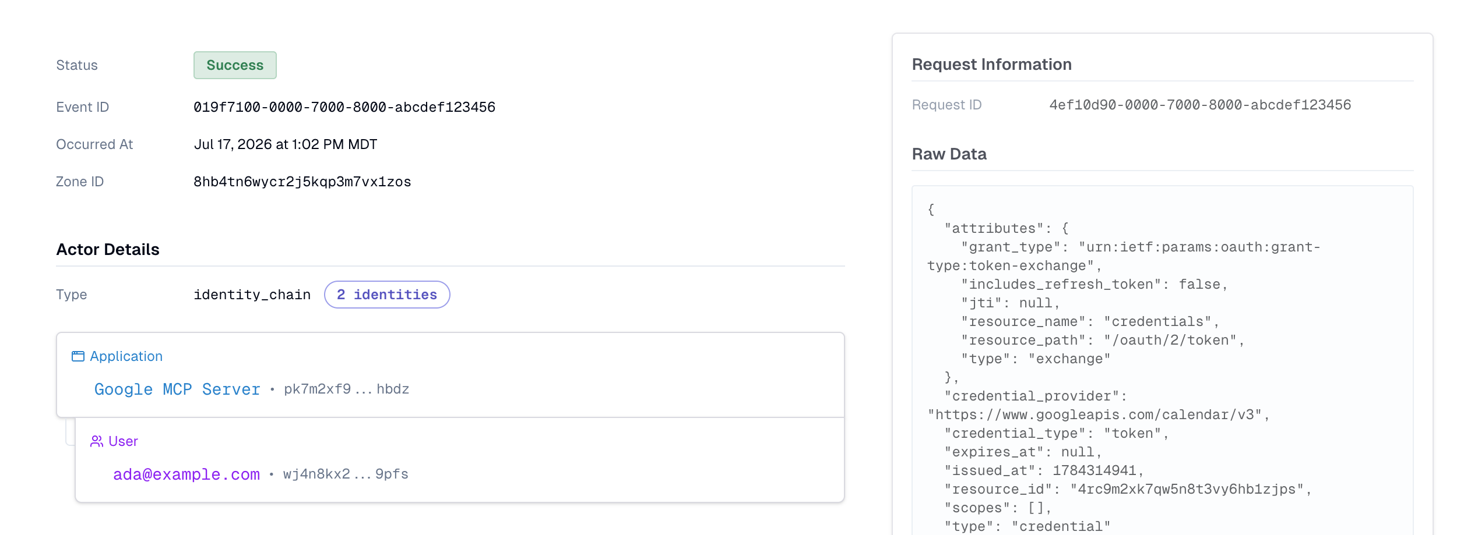Click the User people icon
The height and width of the screenshot is (535, 1471).
96,441
